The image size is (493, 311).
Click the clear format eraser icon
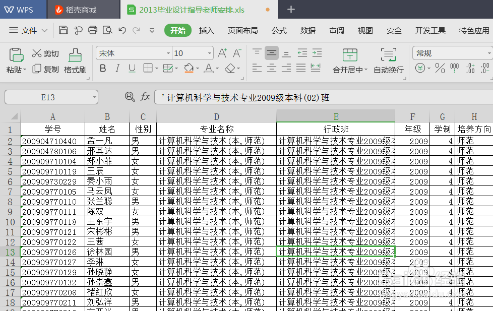click(230, 68)
